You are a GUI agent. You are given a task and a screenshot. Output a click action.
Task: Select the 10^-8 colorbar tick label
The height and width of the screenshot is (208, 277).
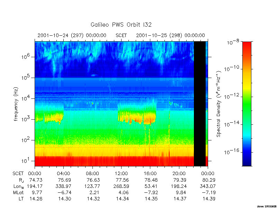point(234,42)
